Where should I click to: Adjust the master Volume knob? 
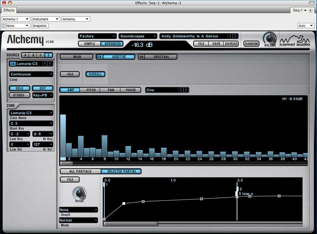[x=270, y=38]
